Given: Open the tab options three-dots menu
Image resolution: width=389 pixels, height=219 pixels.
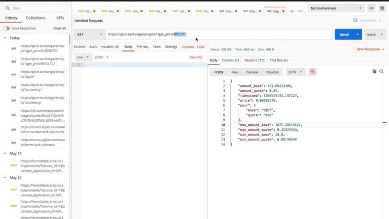Looking at the screenshot, I should [x=300, y=11].
